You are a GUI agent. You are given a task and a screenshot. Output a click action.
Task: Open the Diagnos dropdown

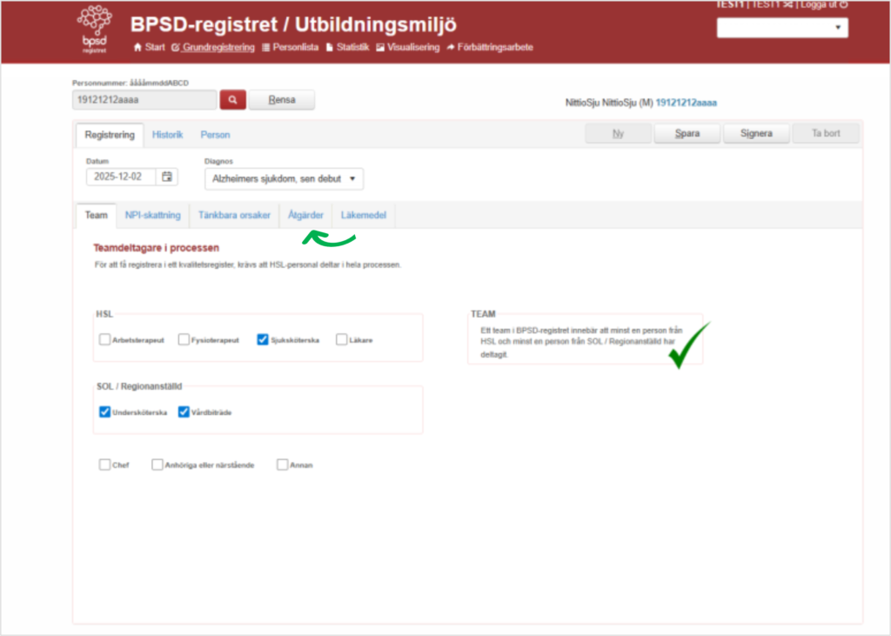(282, 178)
